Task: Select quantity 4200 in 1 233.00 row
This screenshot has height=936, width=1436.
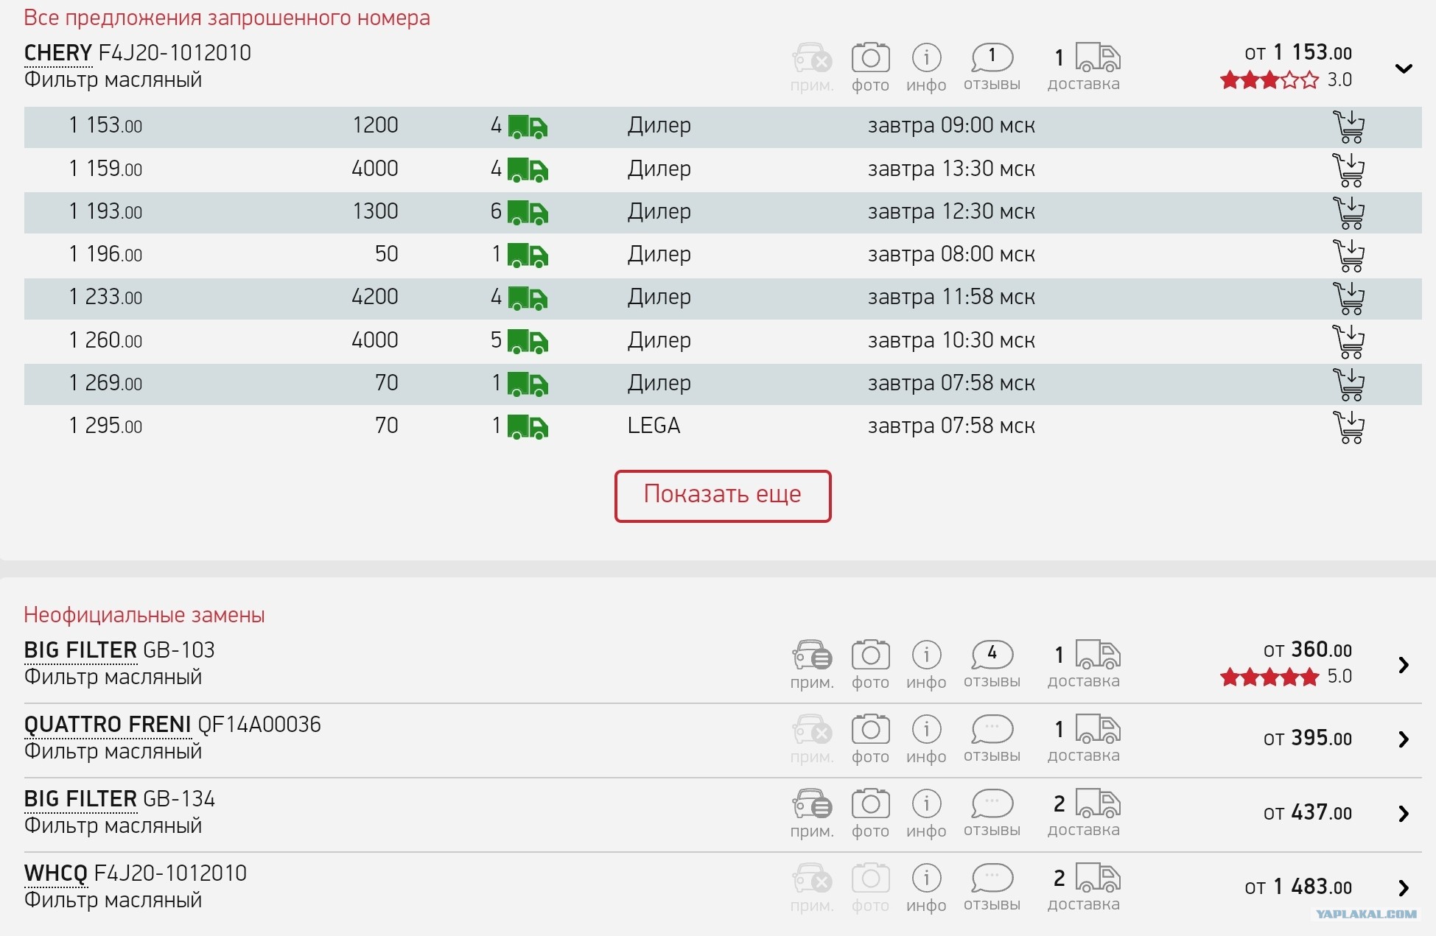Action: 374,298
